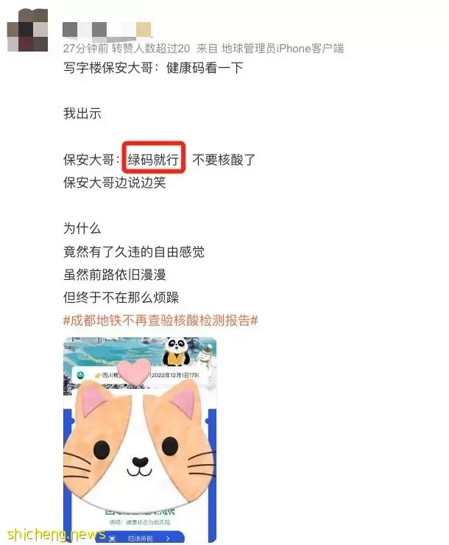
Task: Open the blurred username of the poster
Action: (x=107, y=29)
